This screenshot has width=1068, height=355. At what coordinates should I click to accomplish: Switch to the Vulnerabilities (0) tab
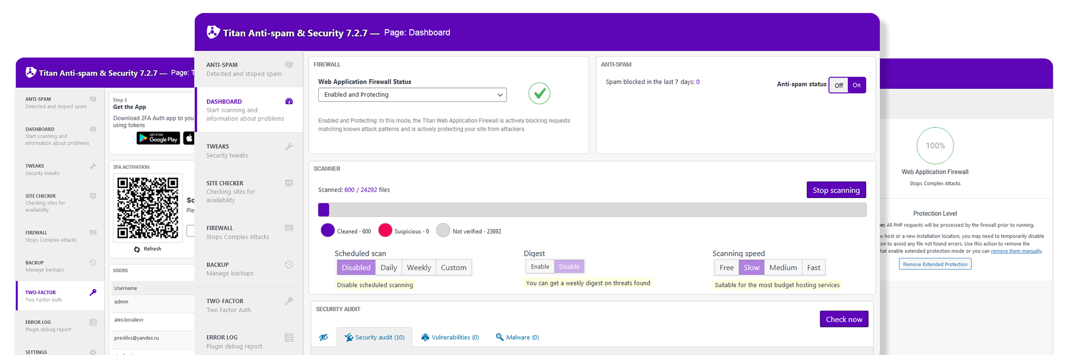450,337
